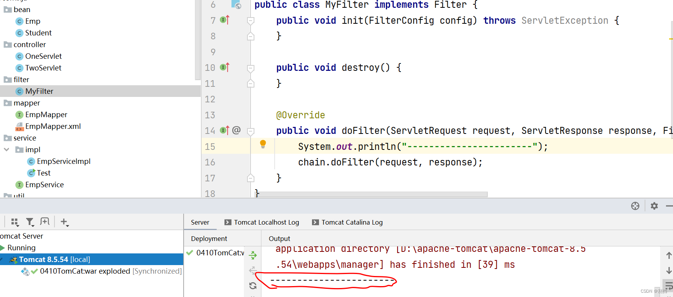This screenshot has height=297, width=673.
Task: Click implements gutter marker on line 7
Action: [225, 20]
